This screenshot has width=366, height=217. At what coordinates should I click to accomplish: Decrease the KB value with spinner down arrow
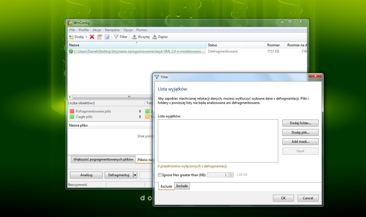coord(231,176)
